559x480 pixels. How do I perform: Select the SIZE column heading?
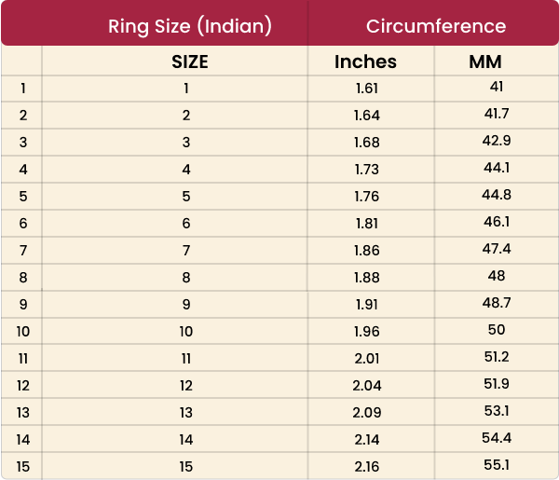pos(190,62)
